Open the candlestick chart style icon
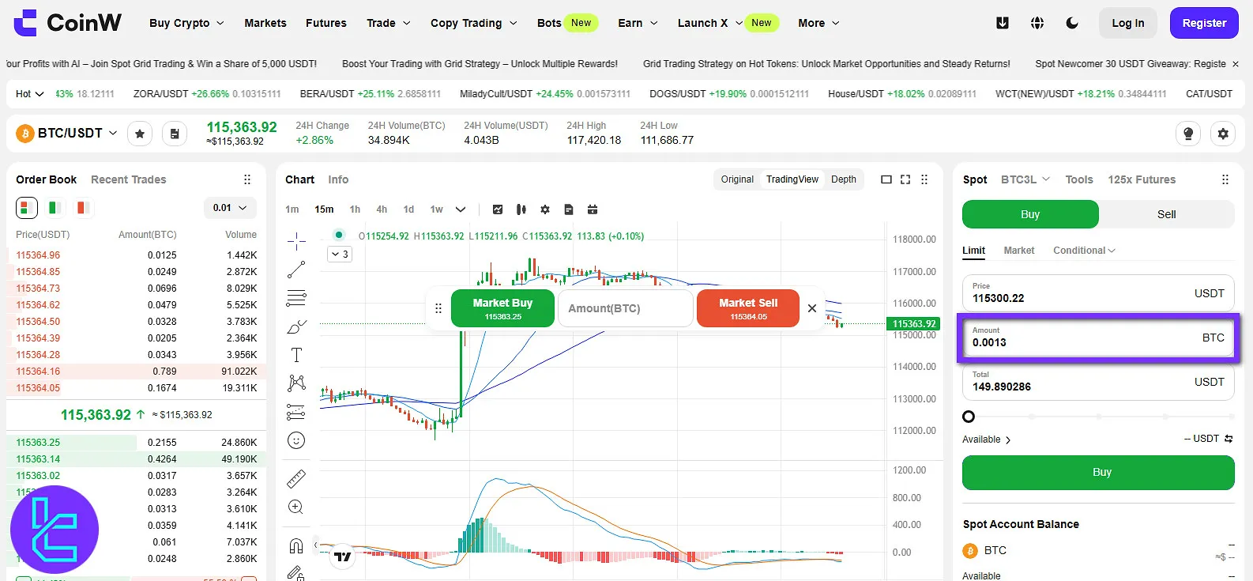Screen dimensions: 1253x581 click(x=521, y=209)
